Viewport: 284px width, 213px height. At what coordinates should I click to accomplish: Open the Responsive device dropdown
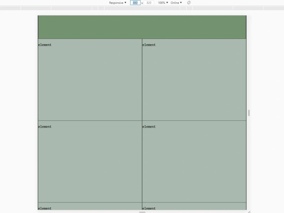[x=118, y=3]
